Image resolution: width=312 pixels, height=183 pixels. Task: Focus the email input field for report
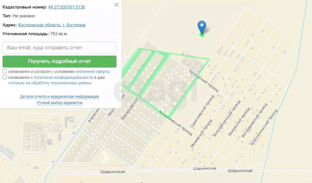coord(59,48)
